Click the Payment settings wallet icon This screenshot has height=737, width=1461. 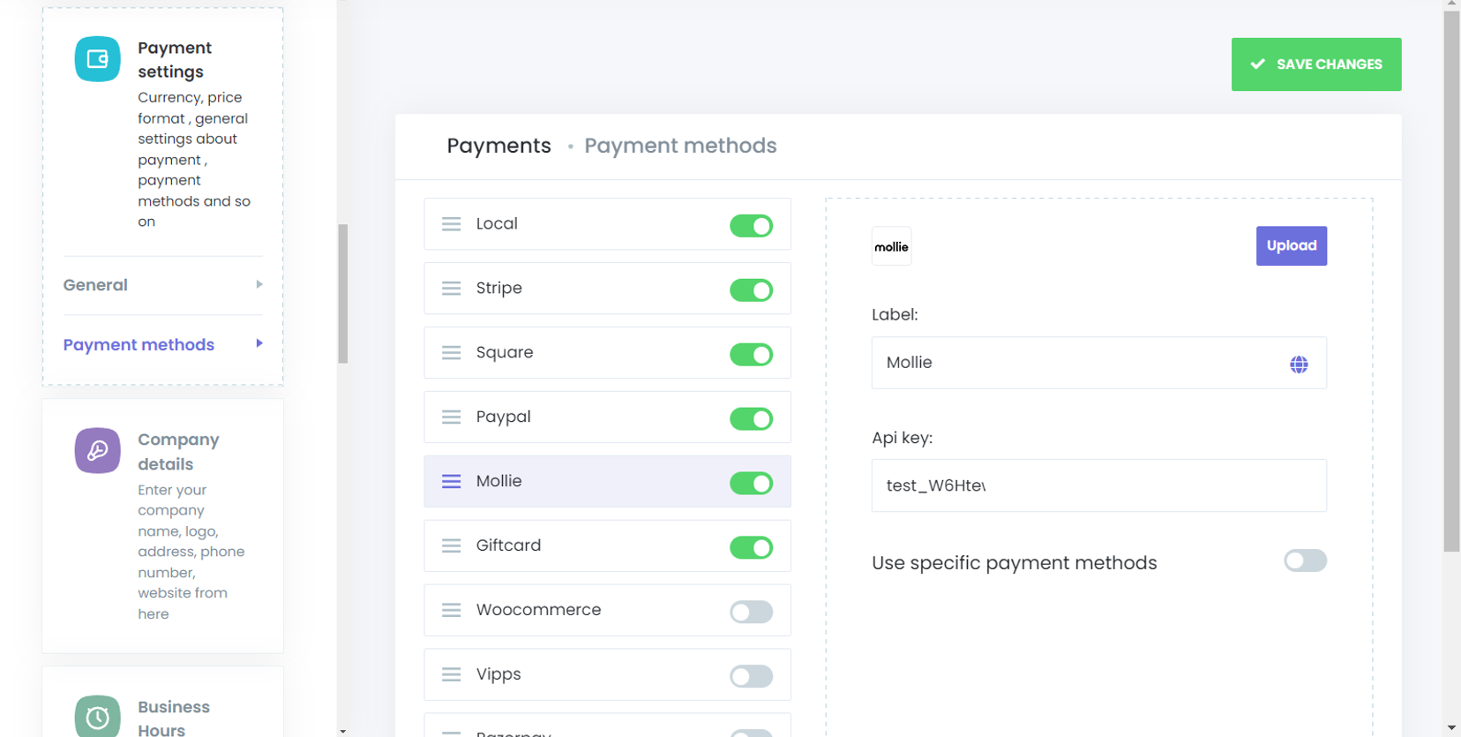(97, 59)
